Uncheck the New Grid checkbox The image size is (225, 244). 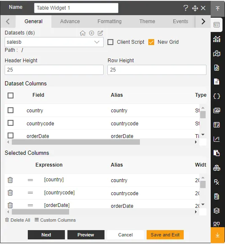[x=151, y=42]
